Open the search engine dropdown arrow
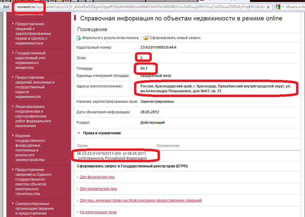Image resolution: width=305 pixels, height=217 pixels. (283, 7)
